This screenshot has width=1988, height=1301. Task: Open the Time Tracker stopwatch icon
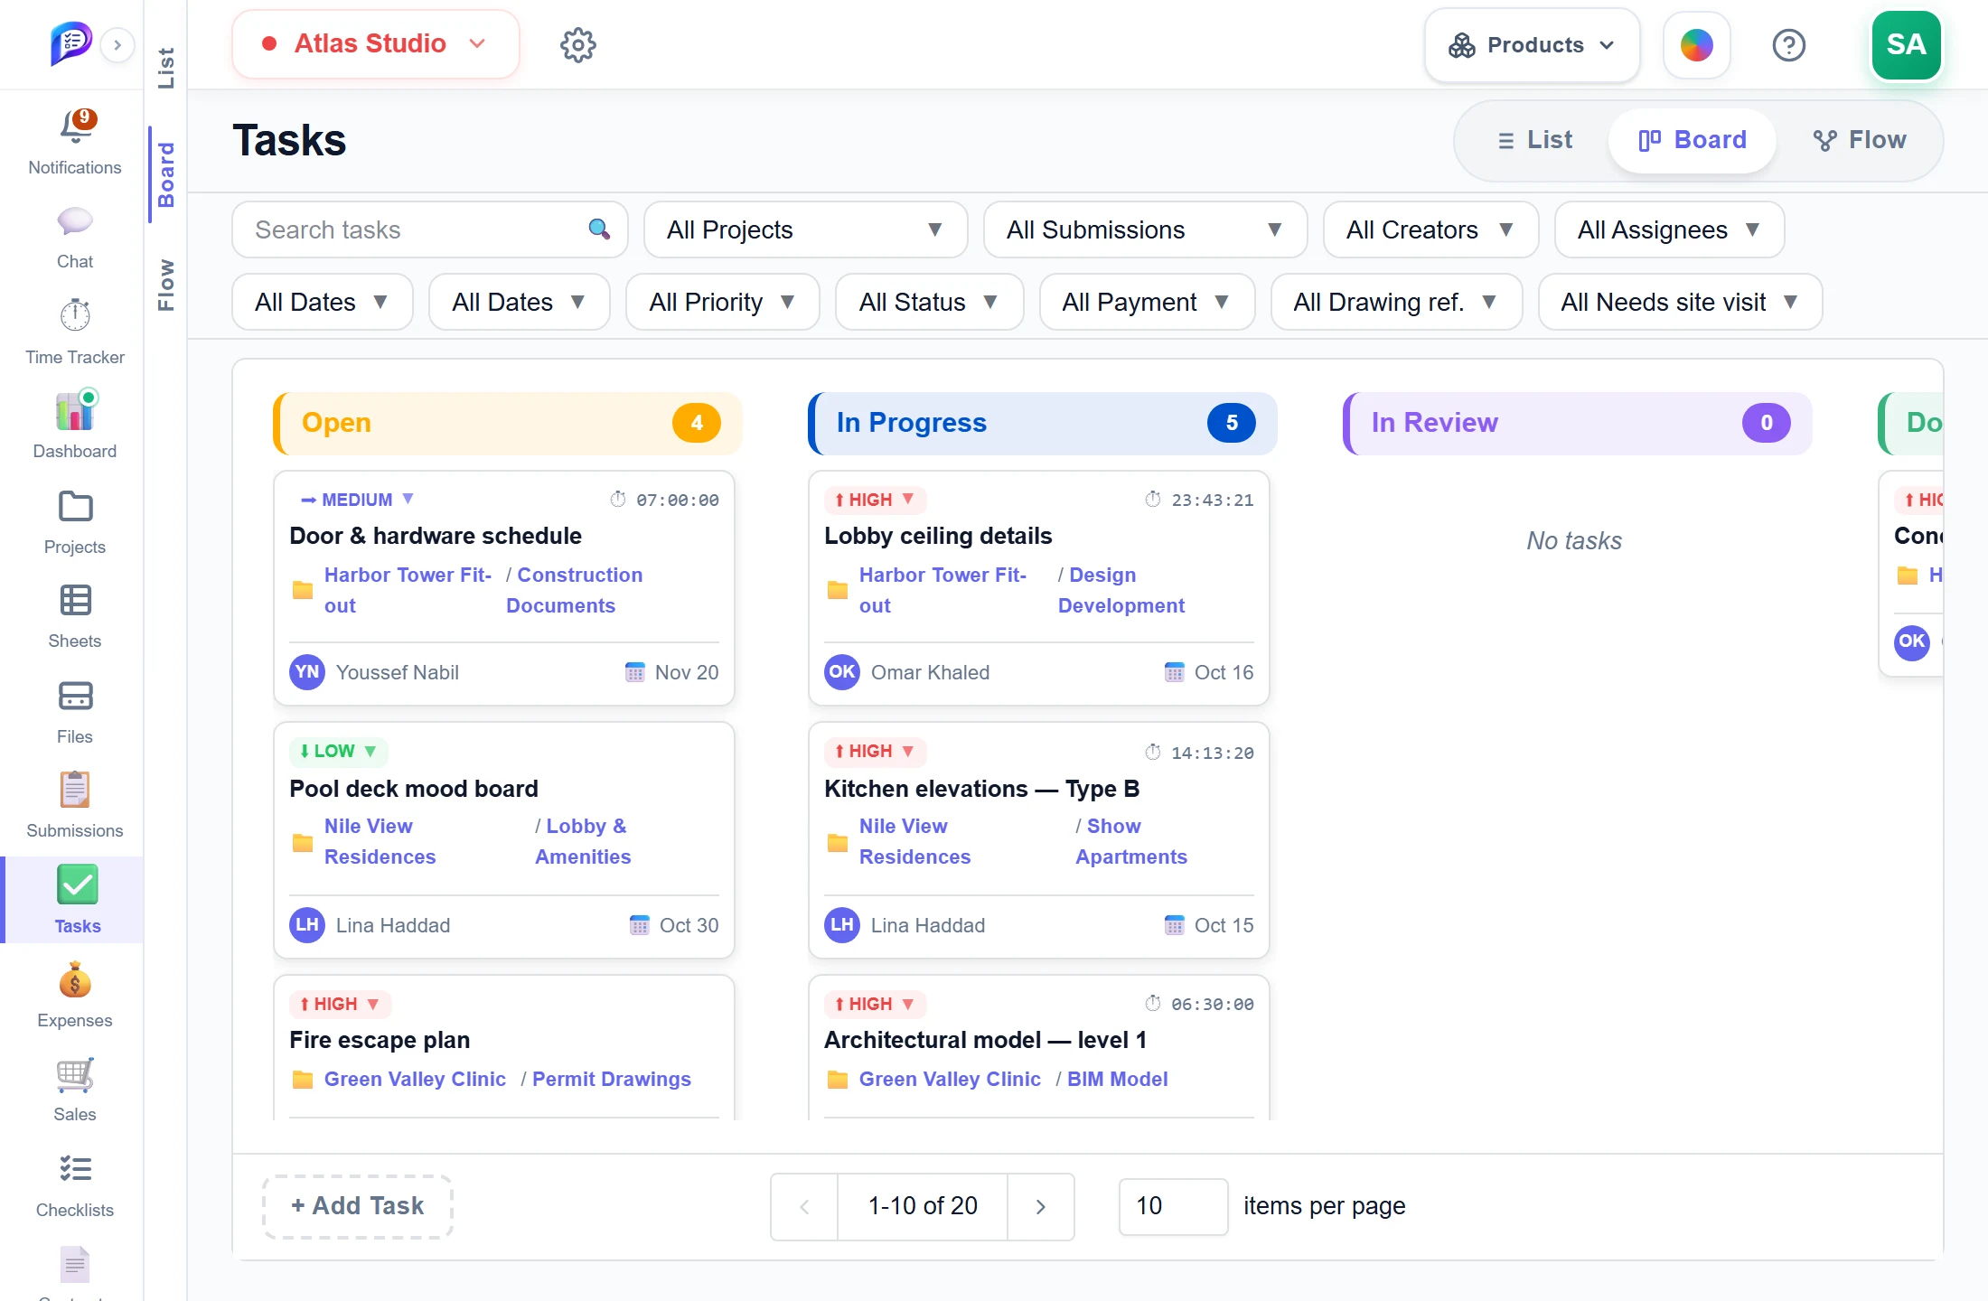click(75, 315)
